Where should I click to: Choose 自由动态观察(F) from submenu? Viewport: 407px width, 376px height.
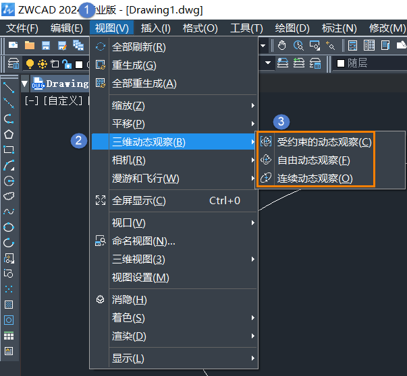315,160
